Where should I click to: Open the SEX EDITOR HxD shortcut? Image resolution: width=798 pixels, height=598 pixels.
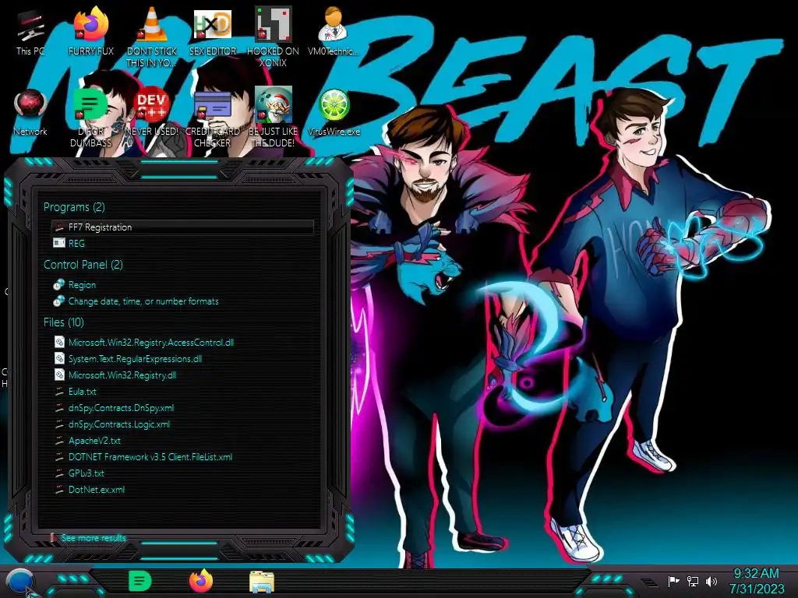click(x=213, y=32)
